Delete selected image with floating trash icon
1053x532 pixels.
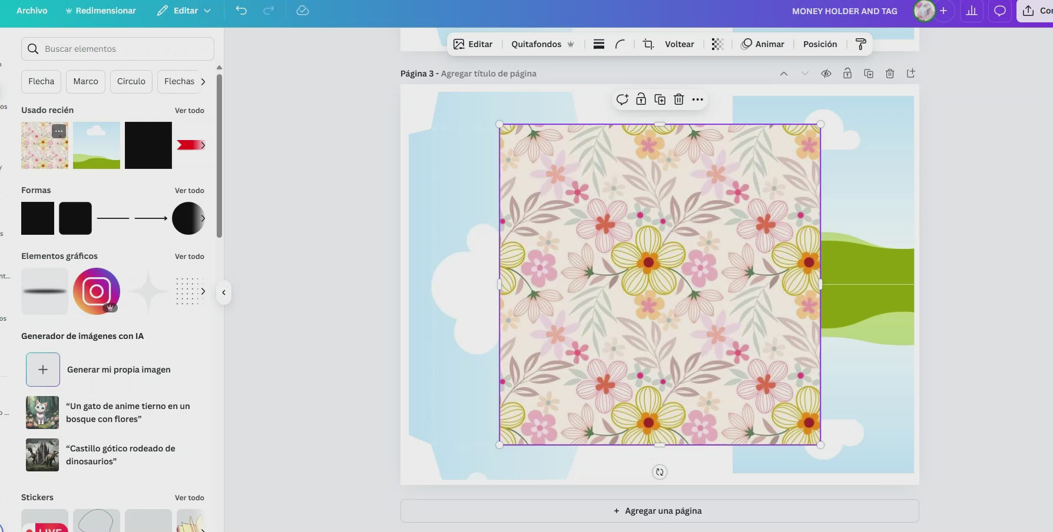click(x=678, y=99)
